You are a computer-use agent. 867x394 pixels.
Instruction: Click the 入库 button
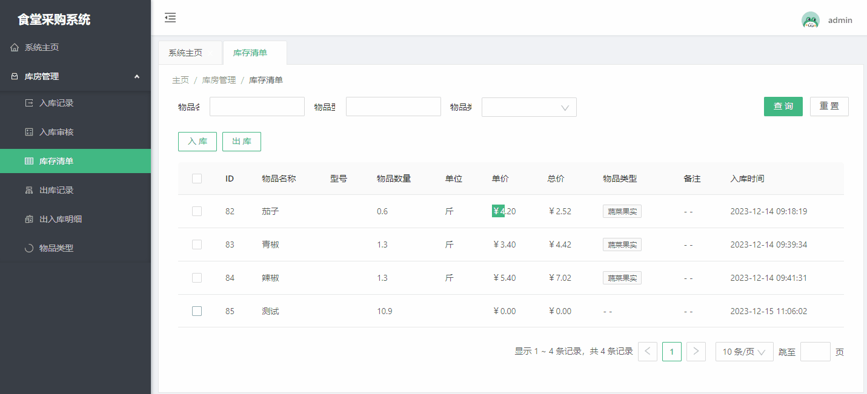pos(198,141)
